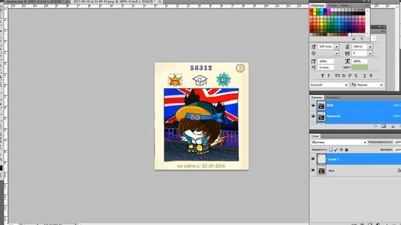The image size is (401, 225).
Task: Click the level 41 star badge
Action: (223, 79)
